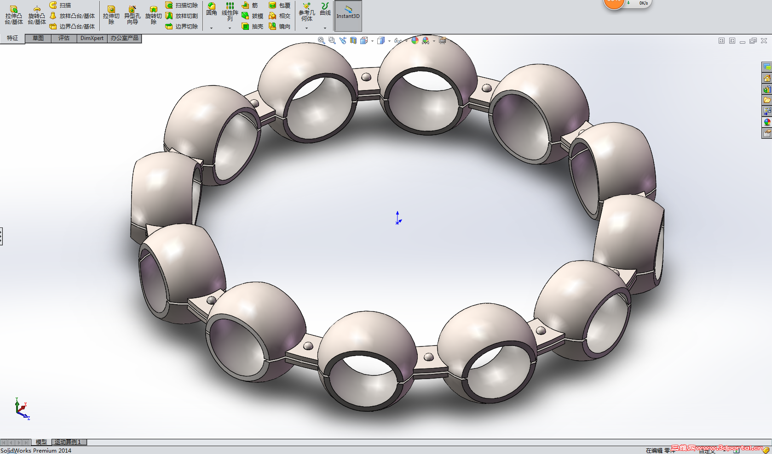Expand the 圆角 fillet dropdown arrow
This screenshot has height=454, width=772.
pyautogui.click(x=212, y=28)
